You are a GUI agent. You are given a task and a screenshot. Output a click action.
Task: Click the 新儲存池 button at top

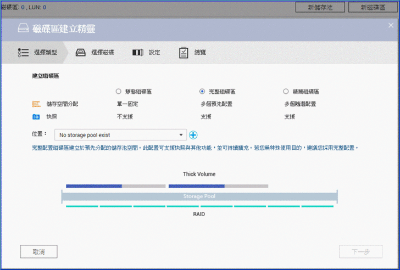tap(323, 8)
